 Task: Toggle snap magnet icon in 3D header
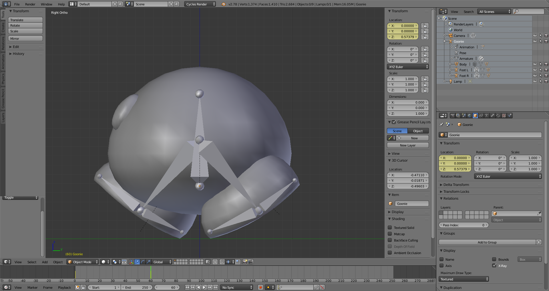coord(222,262)
